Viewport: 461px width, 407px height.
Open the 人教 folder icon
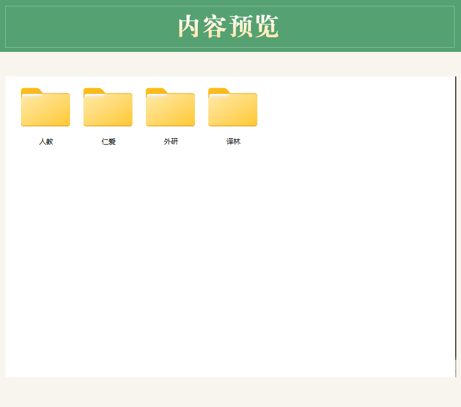pos(46,107)
